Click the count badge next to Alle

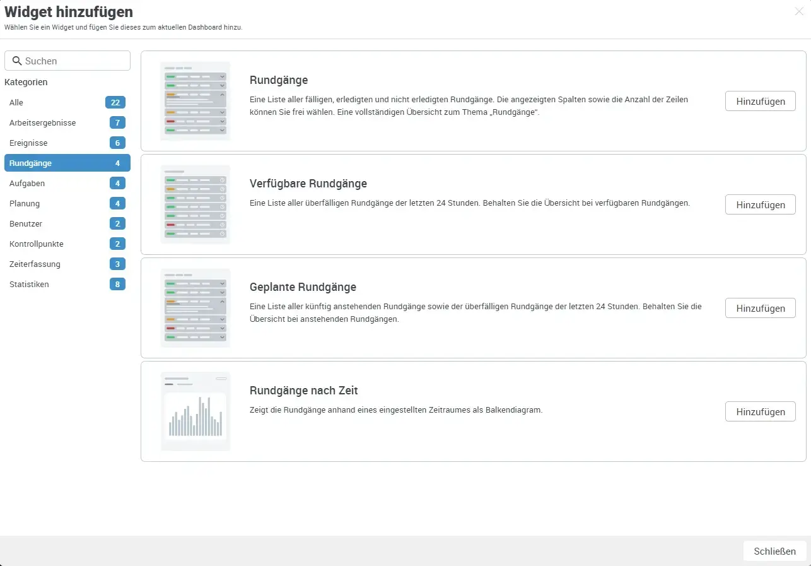click(117, 102)
